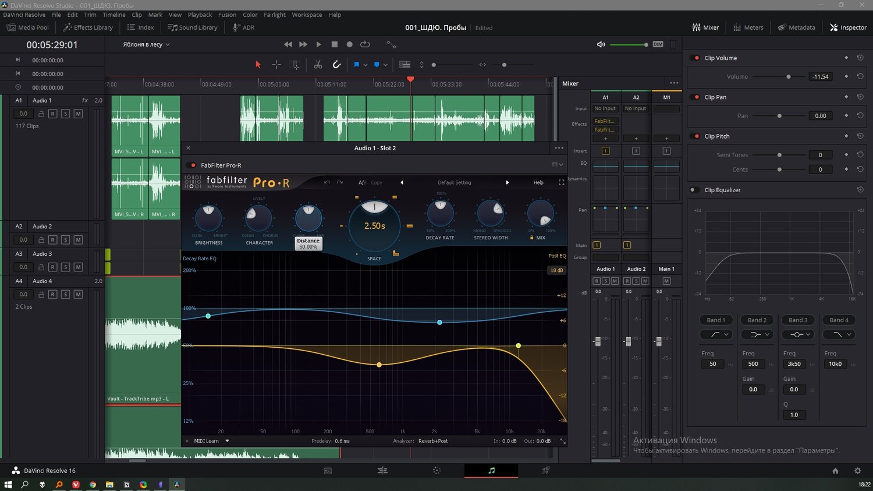Image resolution: width=873 pixels, height=491 pixels.
Task: Go to next preset in Pro-R
Action: pyautogui.click(x=507, y=182)
